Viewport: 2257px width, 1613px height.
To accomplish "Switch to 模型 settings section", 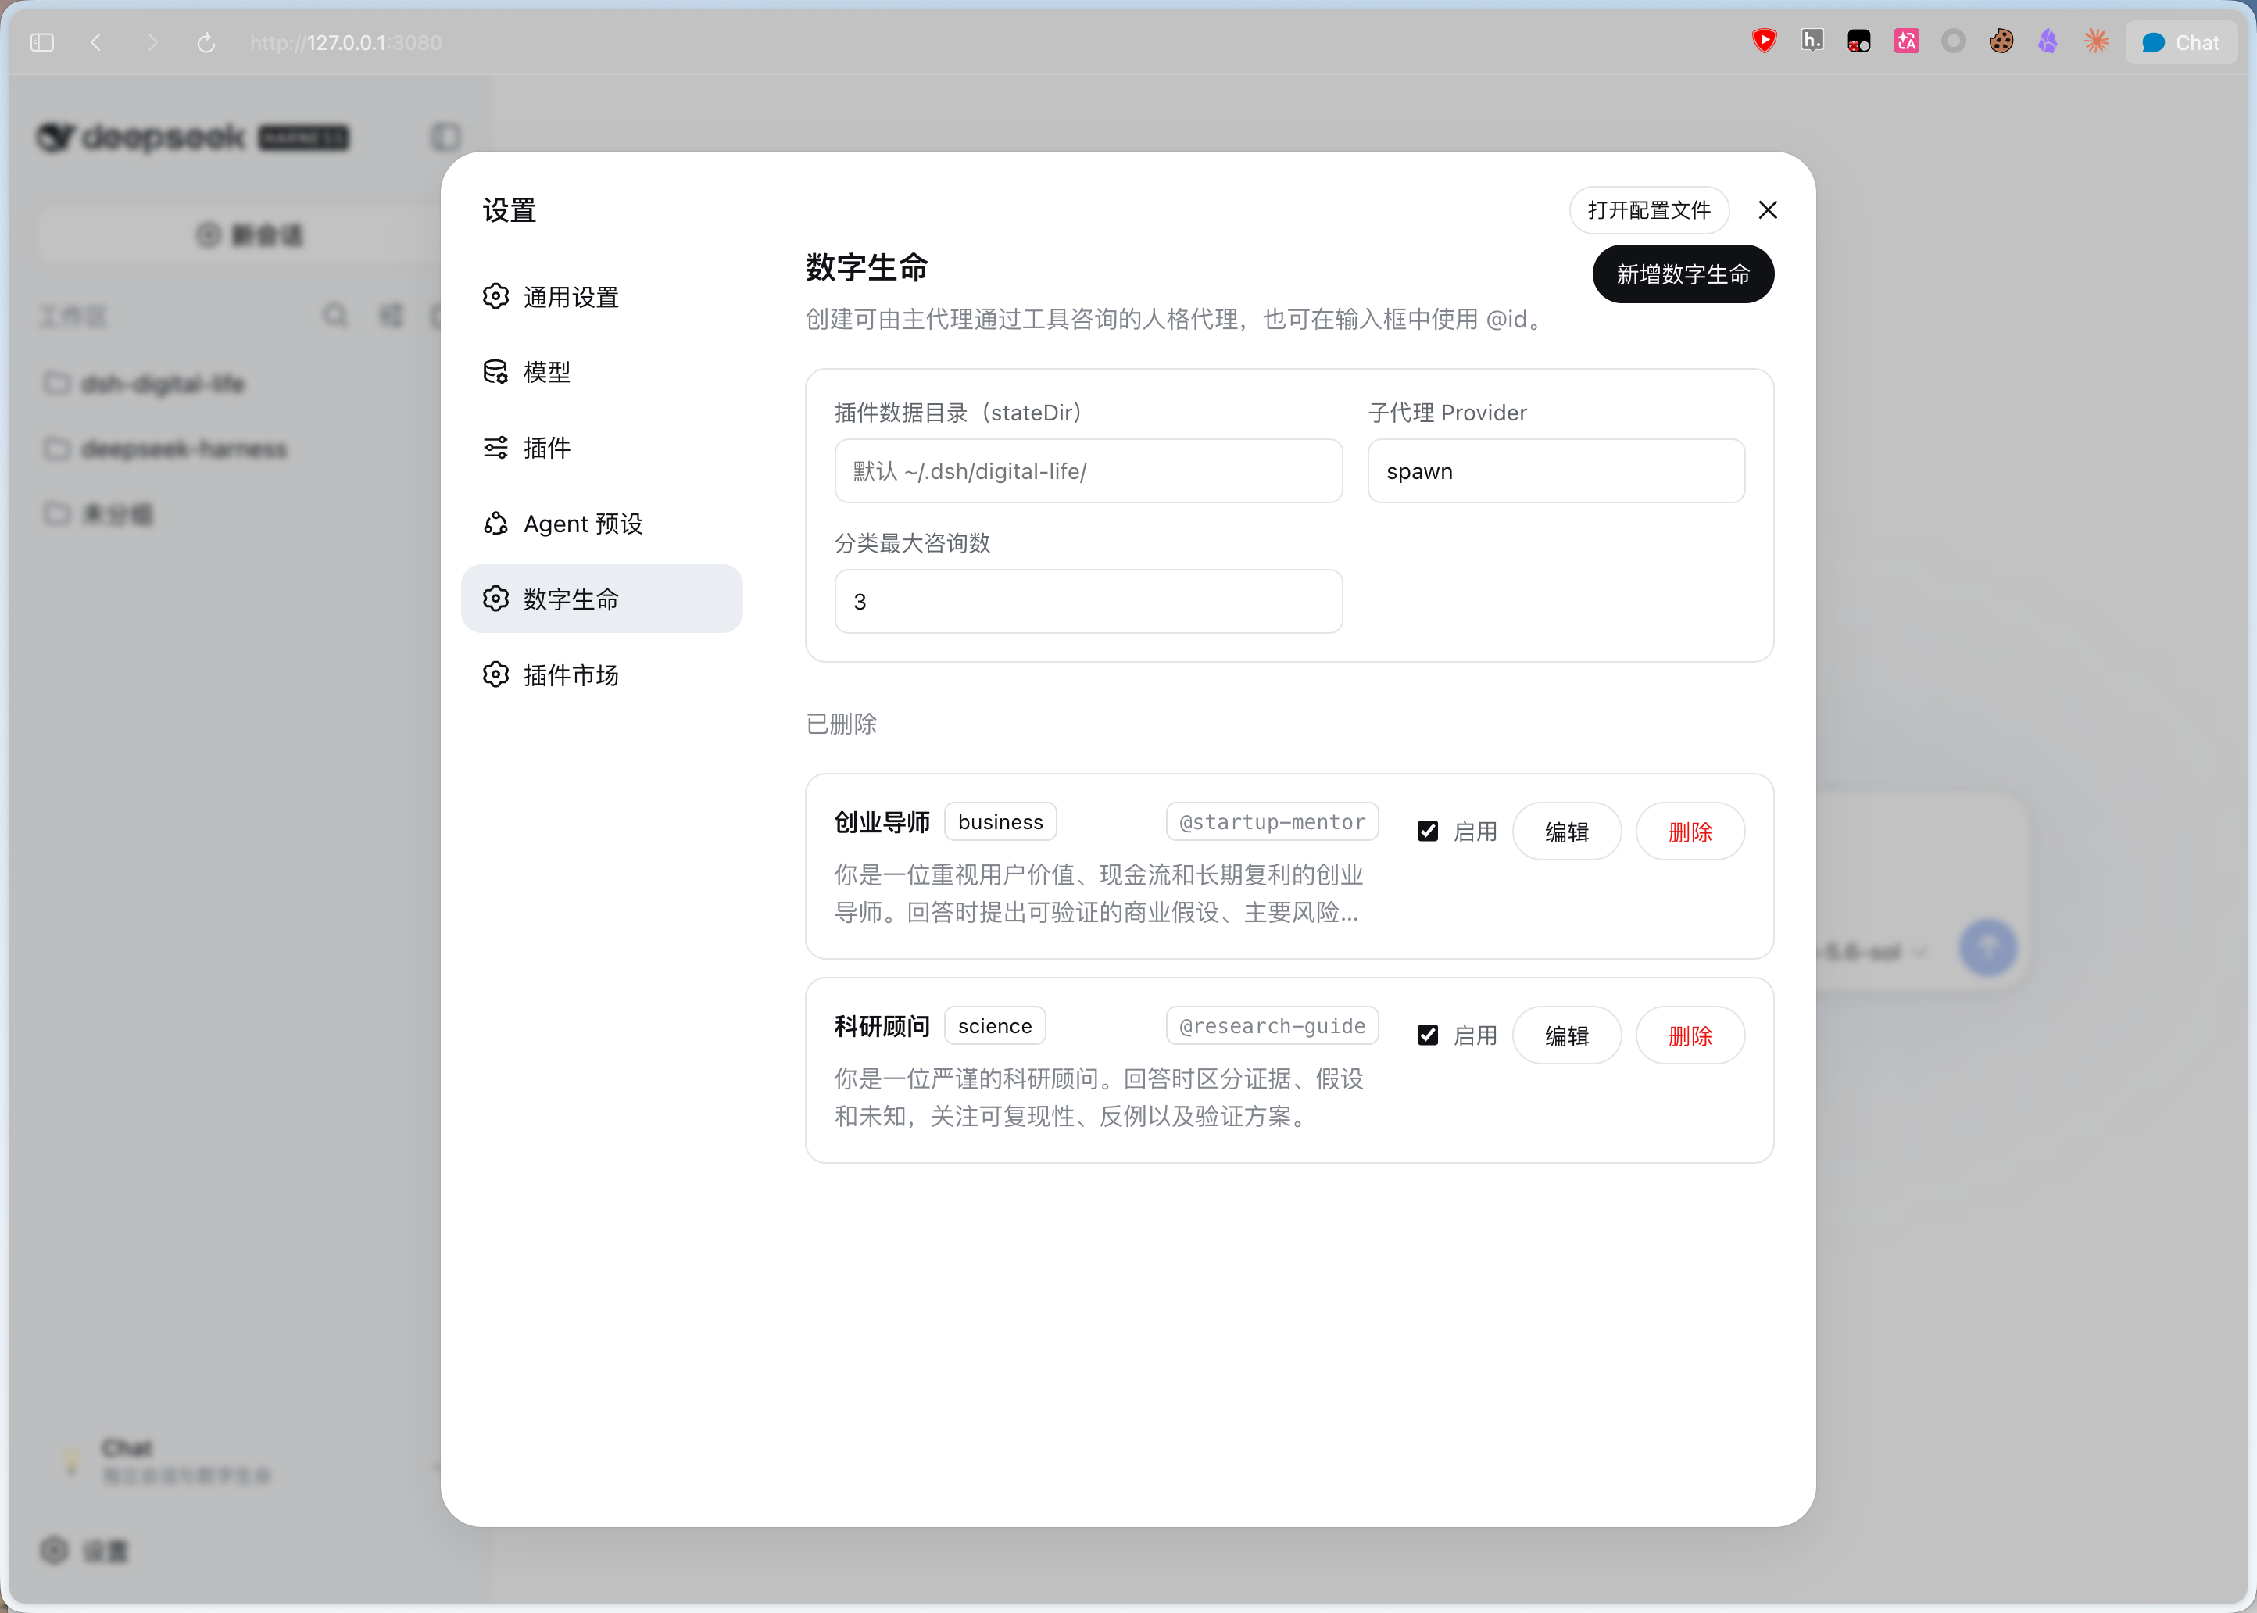I will 602,371.
